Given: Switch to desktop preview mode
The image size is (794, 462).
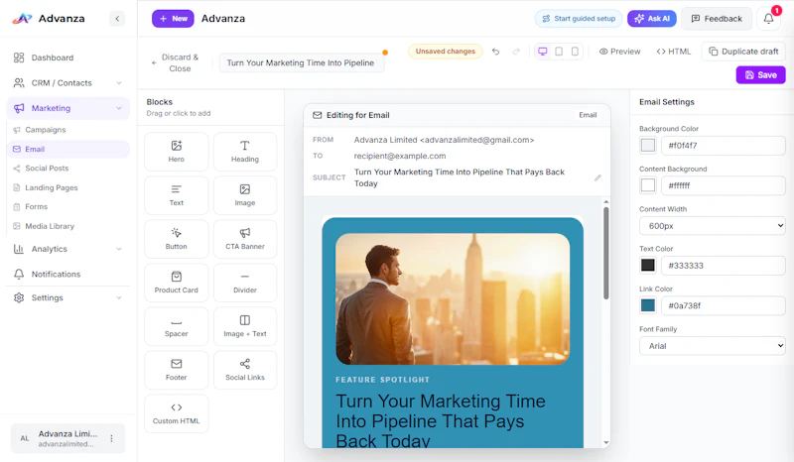Looking at the screenshot, I should [x=542, y=52].
